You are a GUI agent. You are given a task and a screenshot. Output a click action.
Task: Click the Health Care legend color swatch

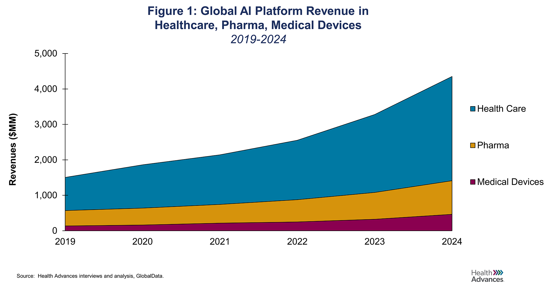pos(473,109)
